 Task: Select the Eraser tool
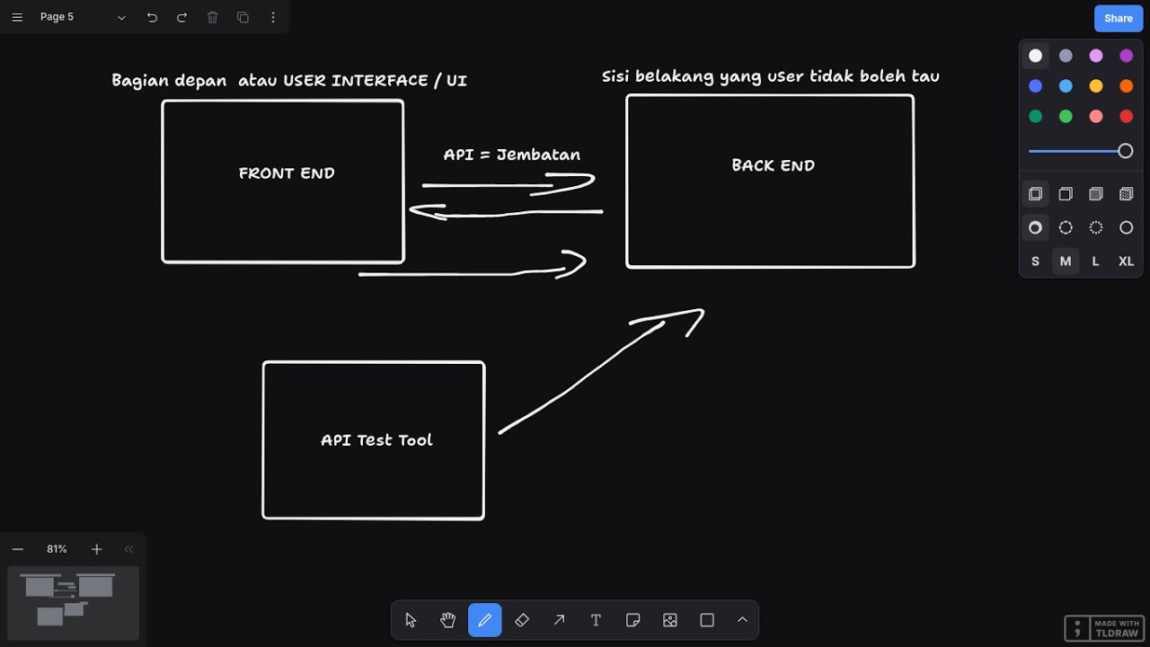point(522,620)
